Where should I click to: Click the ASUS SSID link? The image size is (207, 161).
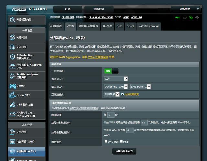click(126, 17)
